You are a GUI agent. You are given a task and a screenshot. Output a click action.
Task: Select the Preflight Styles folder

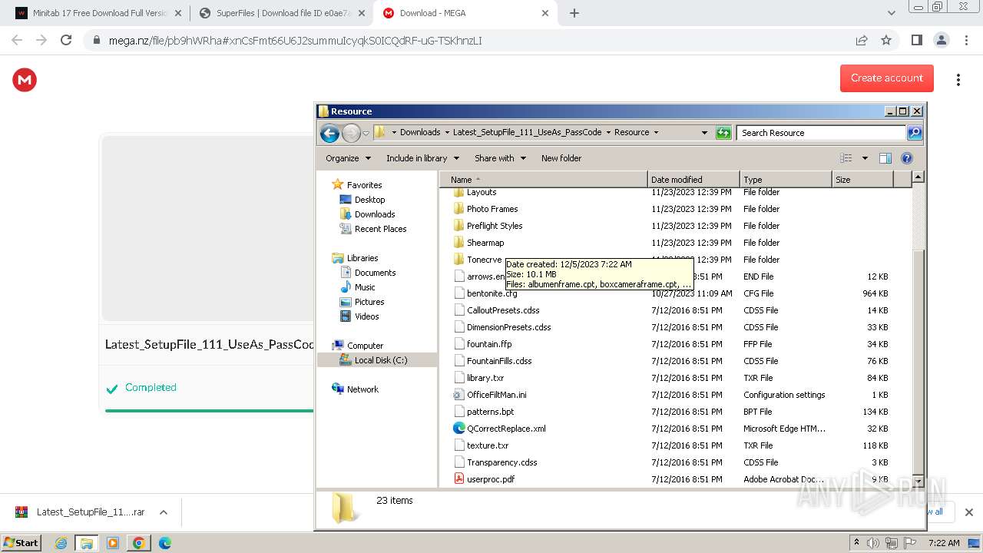point(495,226)
